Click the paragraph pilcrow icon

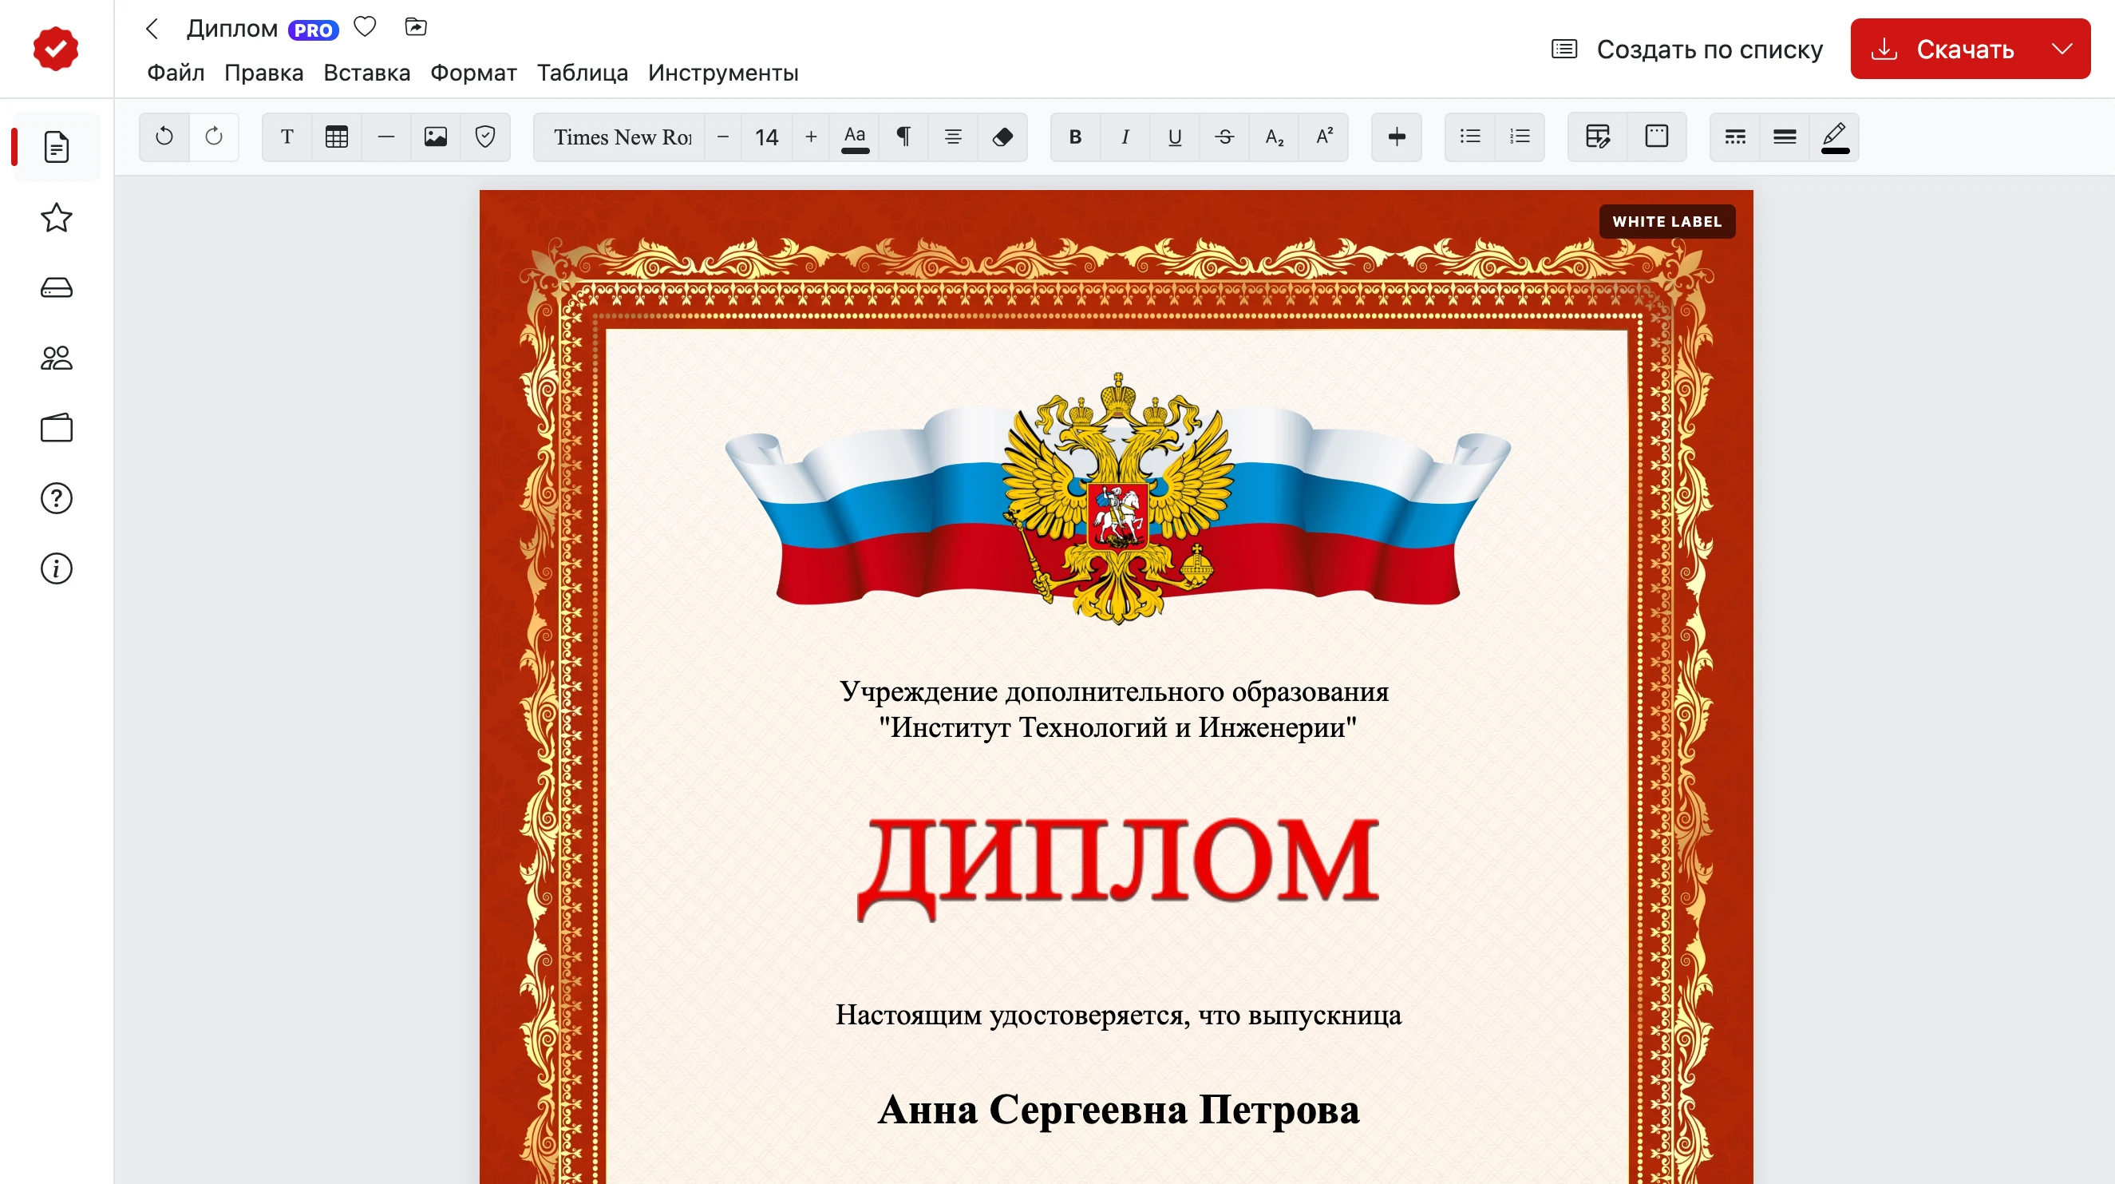(x=903, y=137)
